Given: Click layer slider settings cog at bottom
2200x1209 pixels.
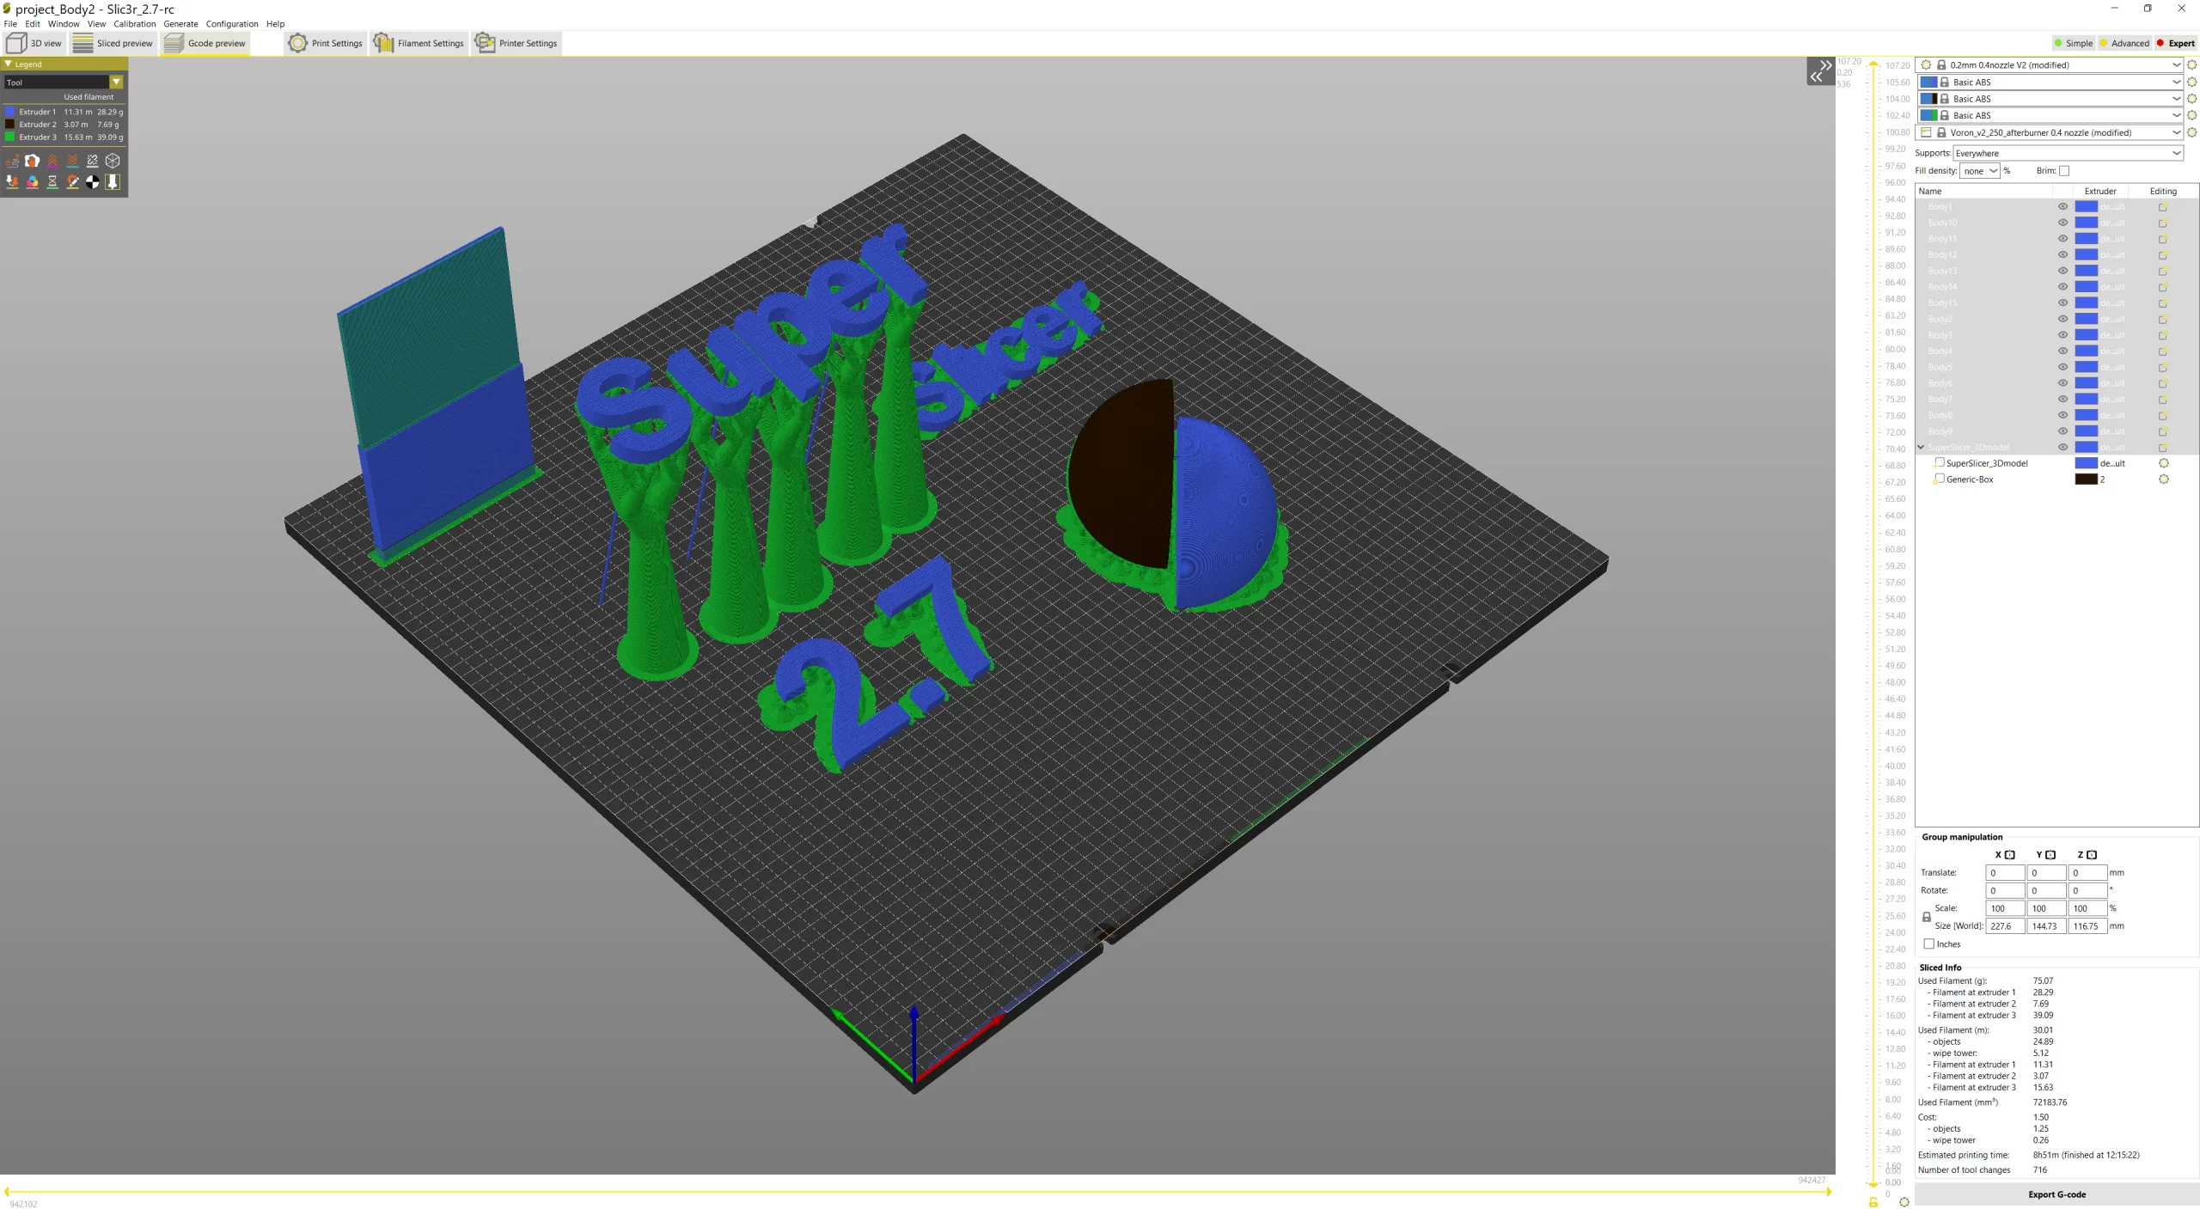Looking at the screenshot, I should [1904, 1201].
